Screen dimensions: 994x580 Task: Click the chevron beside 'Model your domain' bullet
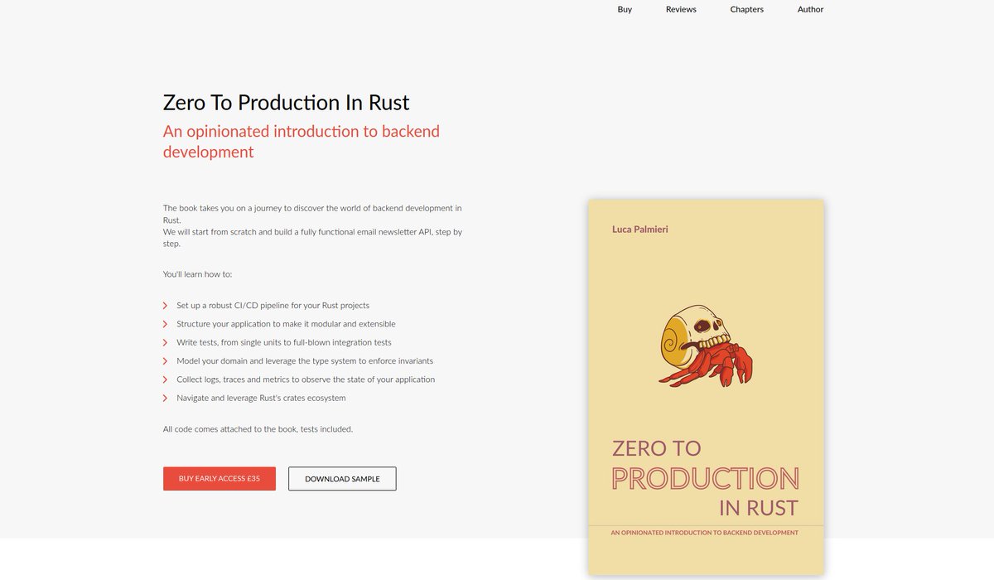click(166, 360)
